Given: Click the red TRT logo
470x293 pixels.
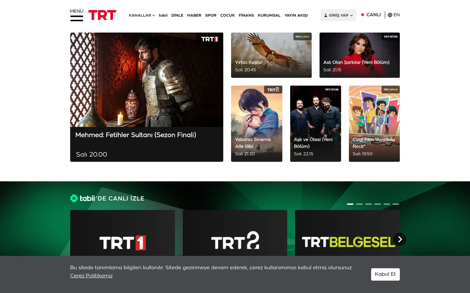Looking at the screenshot, I should [102, 15].
